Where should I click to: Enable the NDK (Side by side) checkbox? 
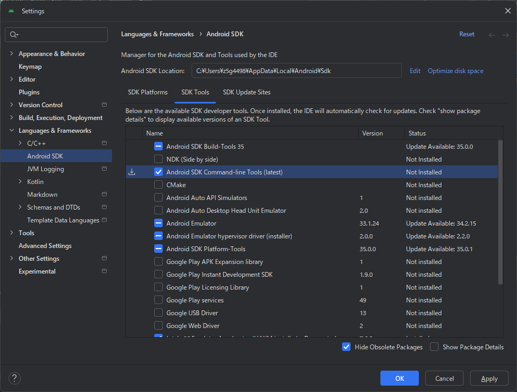(x=158, y=159)
